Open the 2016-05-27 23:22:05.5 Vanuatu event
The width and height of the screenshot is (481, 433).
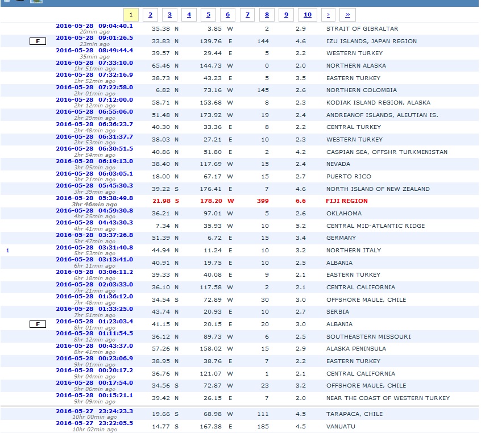pos(94,423)
